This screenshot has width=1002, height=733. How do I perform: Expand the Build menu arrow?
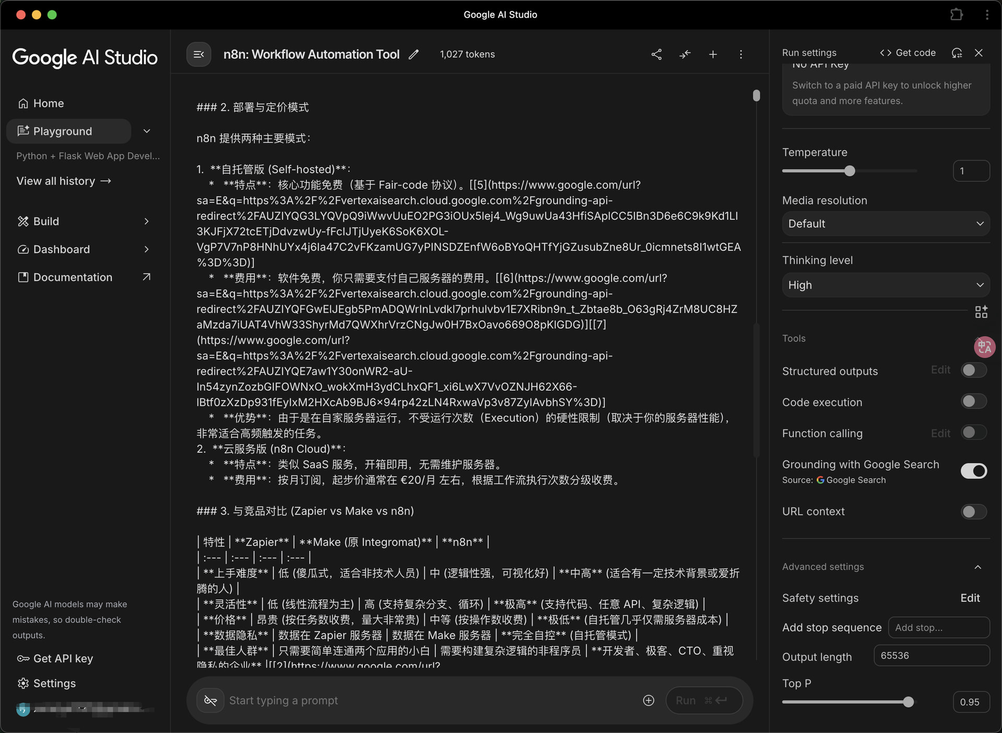(x=147, y=221)
